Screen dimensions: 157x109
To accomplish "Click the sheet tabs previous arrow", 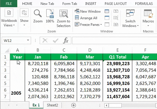I will [9, 105].
